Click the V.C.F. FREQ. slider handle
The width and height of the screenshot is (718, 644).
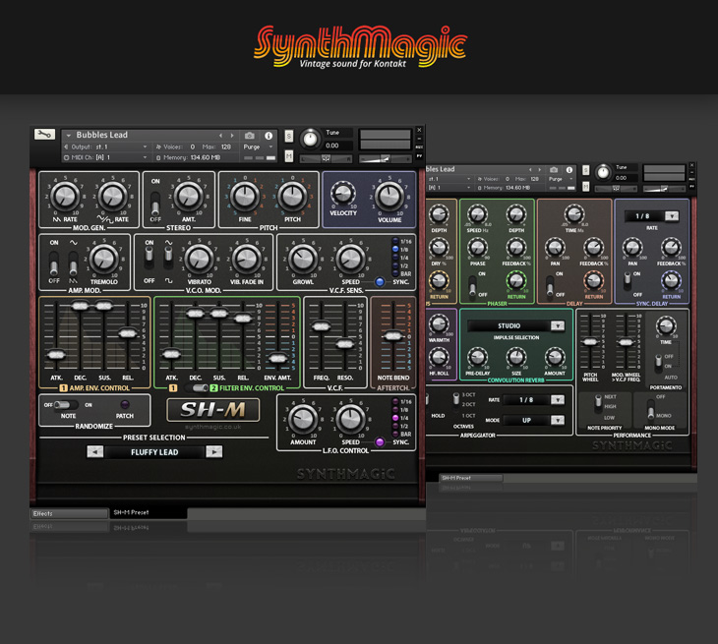[321, 325]
